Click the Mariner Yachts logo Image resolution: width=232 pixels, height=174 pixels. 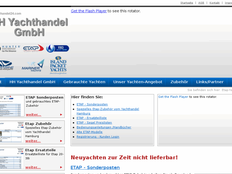click(33, 65)
